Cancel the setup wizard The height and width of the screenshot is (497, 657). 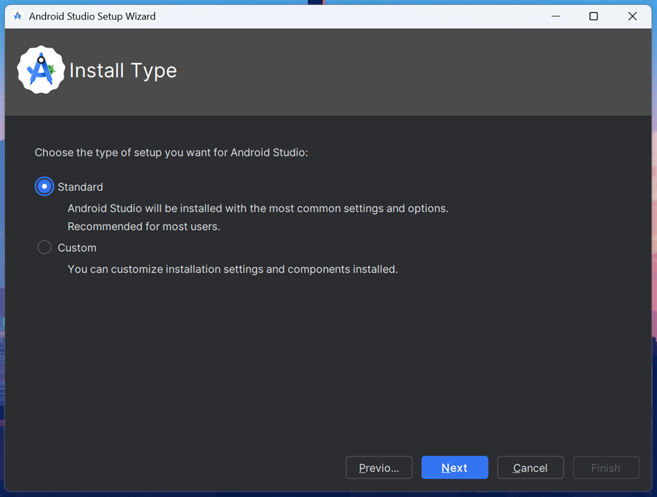point(530,467)
